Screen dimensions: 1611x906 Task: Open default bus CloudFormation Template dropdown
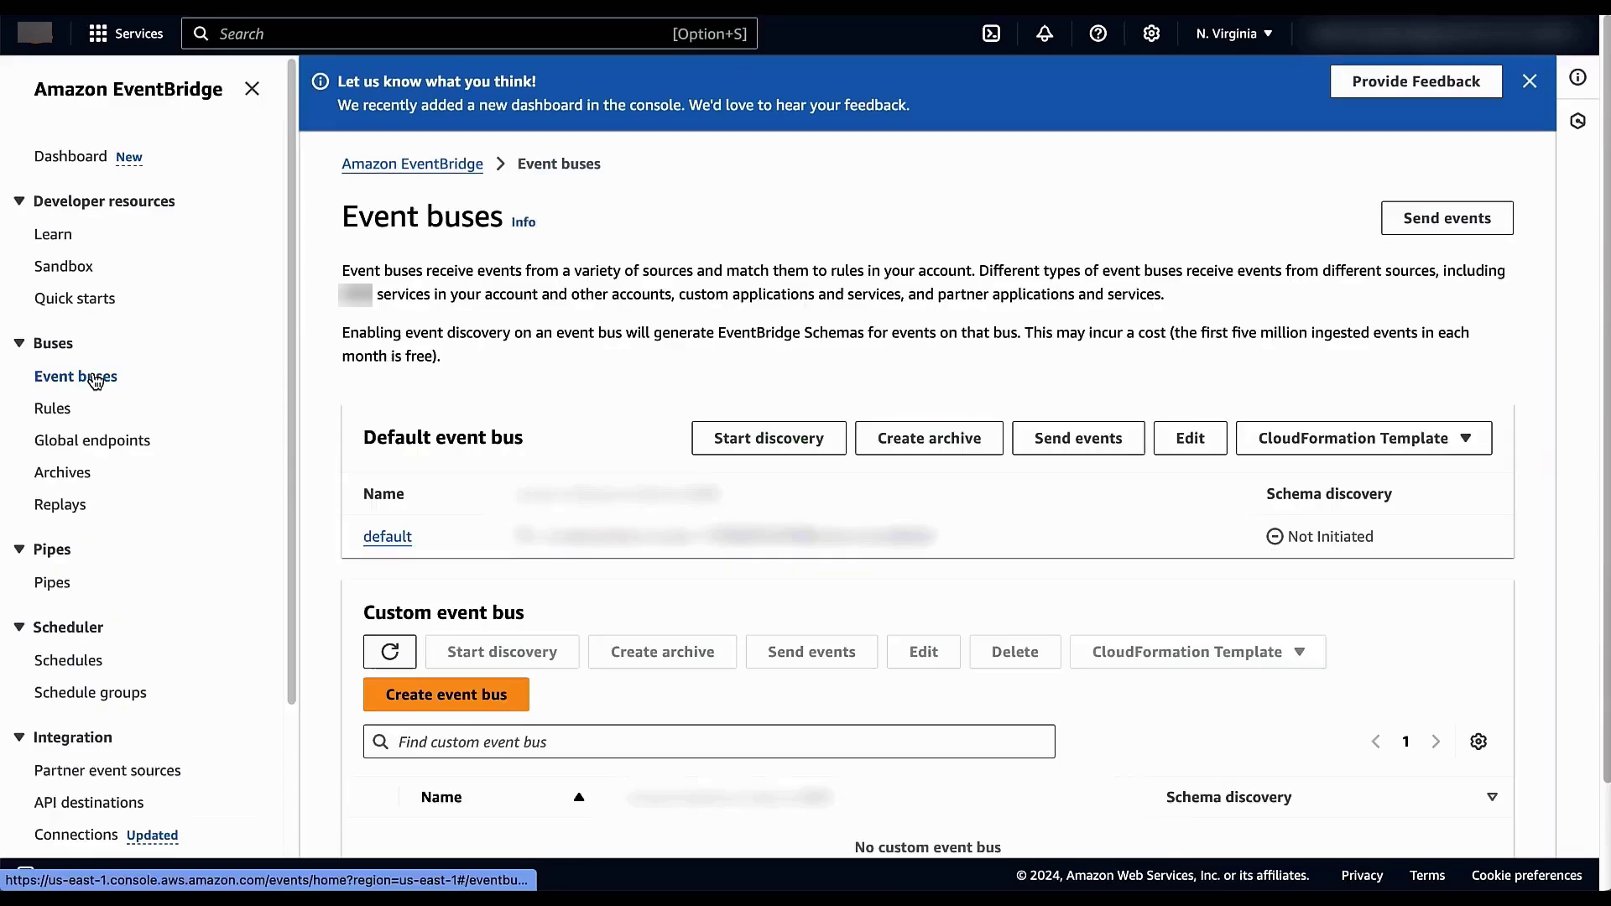pyautogui.click(x=1363, y=438)
